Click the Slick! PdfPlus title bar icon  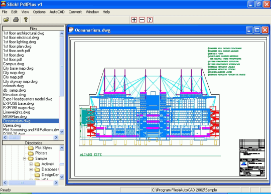[3, 4]
